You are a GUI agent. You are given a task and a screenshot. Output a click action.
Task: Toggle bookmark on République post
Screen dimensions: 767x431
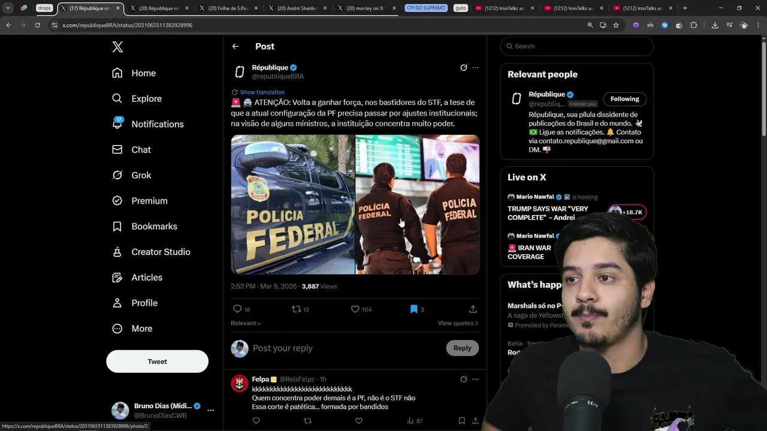(413, 309)
